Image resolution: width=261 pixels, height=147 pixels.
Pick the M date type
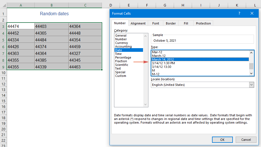(x=200, y=70)
